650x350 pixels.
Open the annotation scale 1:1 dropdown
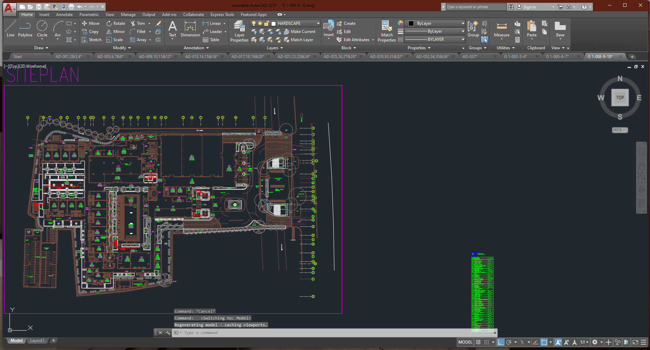point(584,342)
